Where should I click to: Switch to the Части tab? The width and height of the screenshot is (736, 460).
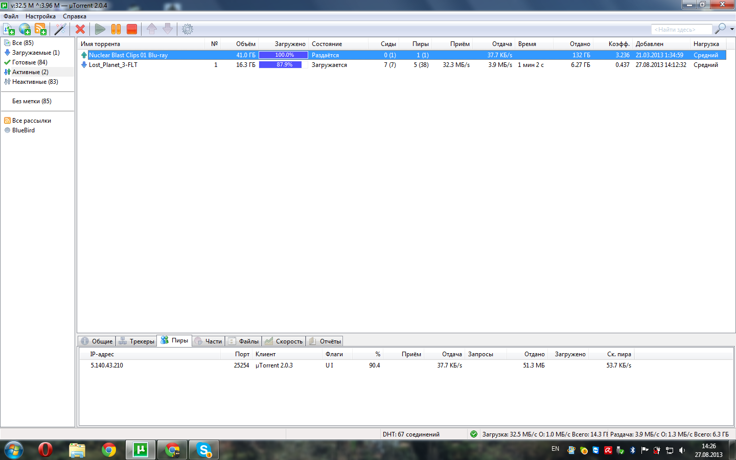point(208,341)
